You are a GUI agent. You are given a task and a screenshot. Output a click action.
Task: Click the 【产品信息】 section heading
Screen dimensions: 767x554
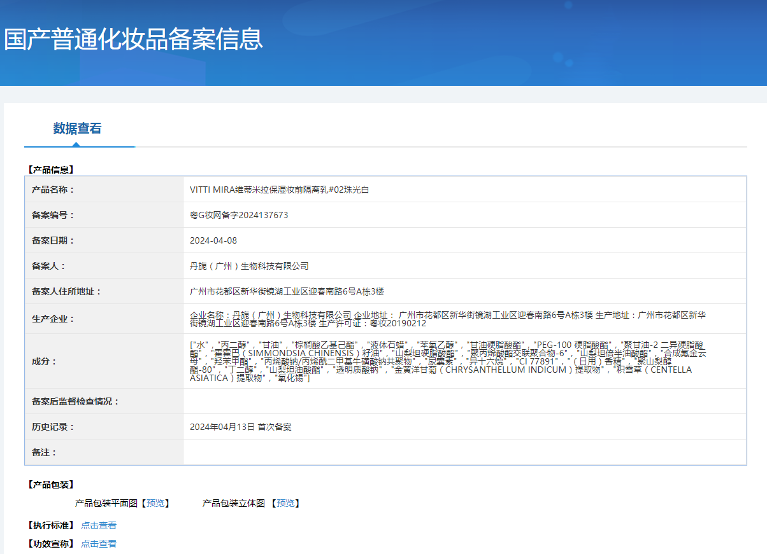(x=51, y=170)
